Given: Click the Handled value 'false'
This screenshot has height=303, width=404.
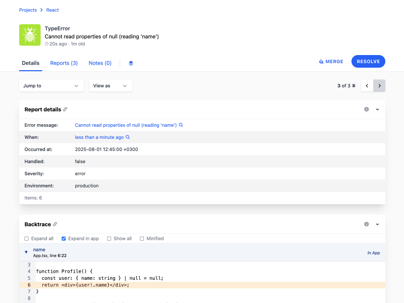Looking at the screenshot, I should [80, 161].
